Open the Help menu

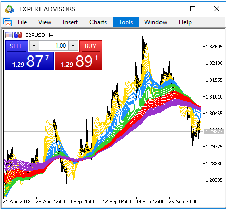(x=185, y=22)
